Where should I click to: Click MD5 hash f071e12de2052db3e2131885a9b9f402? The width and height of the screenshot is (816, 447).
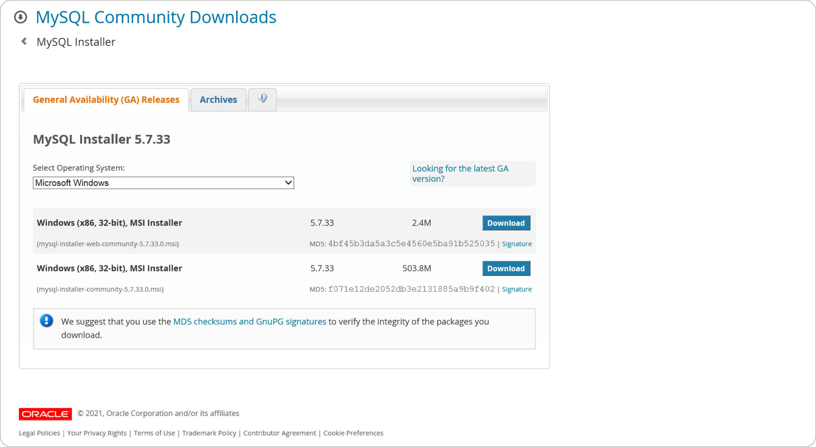pos(411,289)
